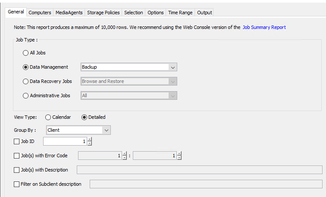Increase the Job ID value with up arrow
326x197 pixels.
(x=89, y=139)
